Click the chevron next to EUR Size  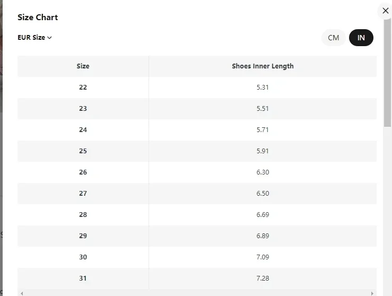[x=49, y=38]
